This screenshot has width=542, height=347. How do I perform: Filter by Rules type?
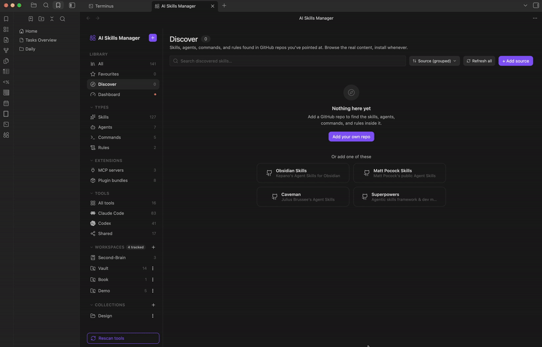click(123, 148)
